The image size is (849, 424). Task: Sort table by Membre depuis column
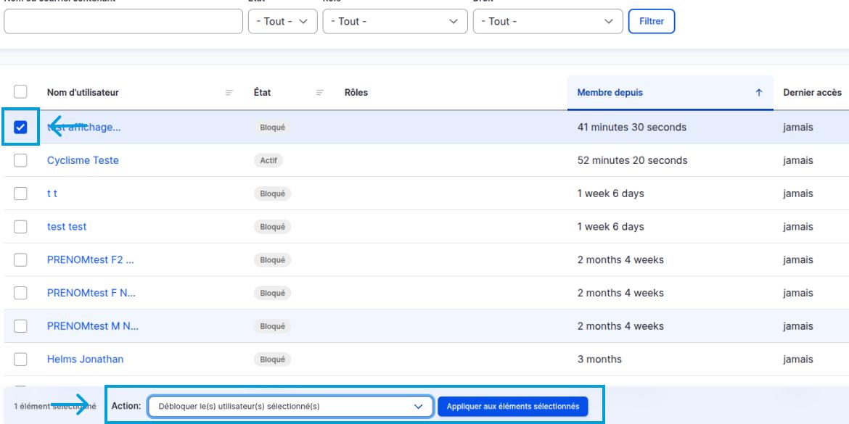(x=610, y=93)
